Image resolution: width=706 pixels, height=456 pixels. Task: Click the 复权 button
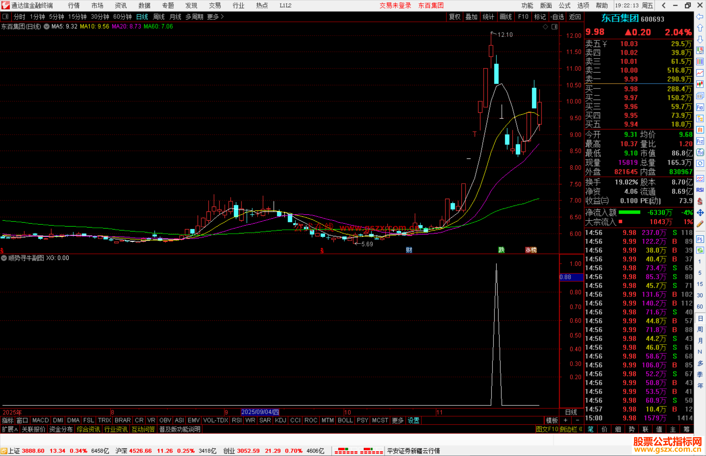[455, 17]
